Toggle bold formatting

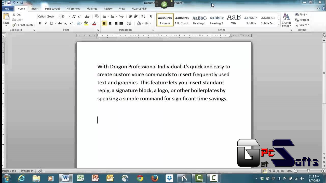(x=40, y=23)
